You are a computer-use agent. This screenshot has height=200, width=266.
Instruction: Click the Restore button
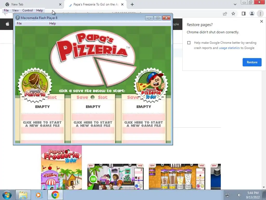(252, 62)
